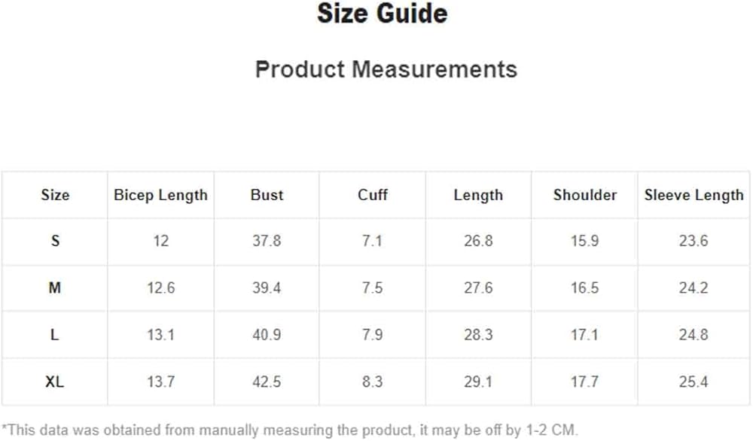
Task: Select the Bicep Length column header
Action: (x=160, y=195)
